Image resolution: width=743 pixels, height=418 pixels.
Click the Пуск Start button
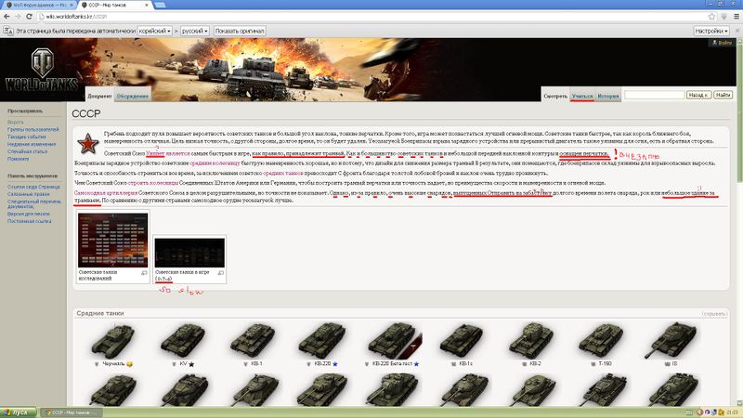(18, 412)
